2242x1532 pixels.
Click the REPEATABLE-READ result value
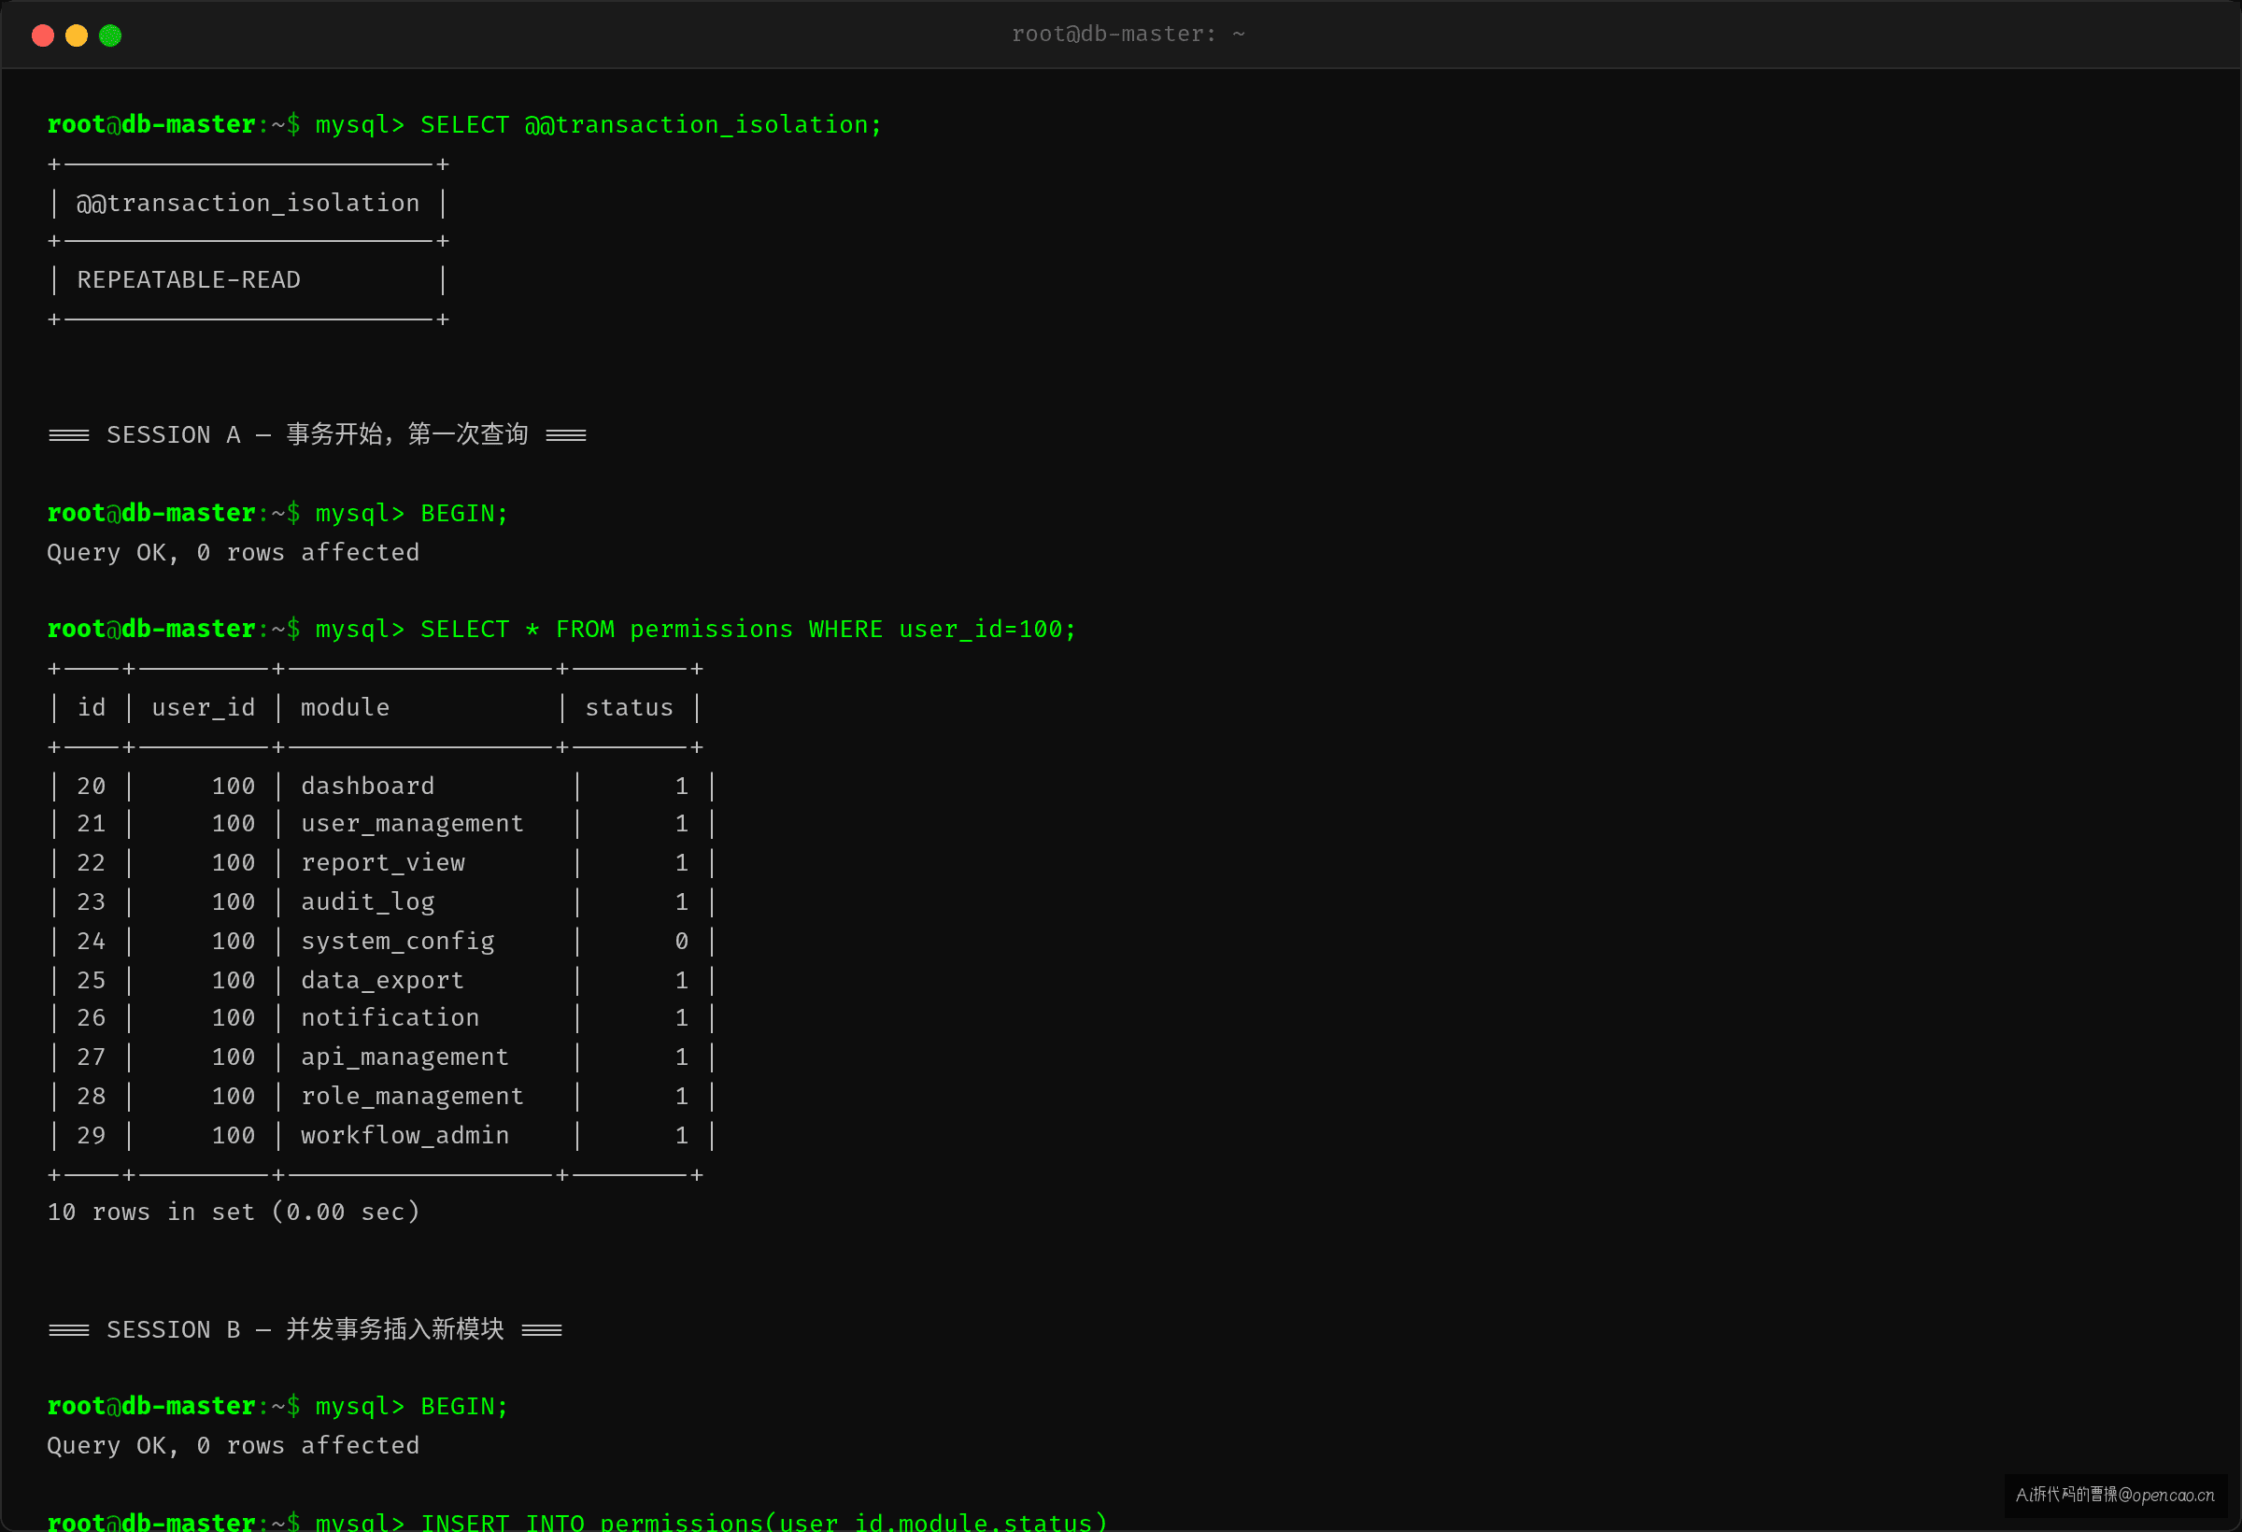(189, 279)
